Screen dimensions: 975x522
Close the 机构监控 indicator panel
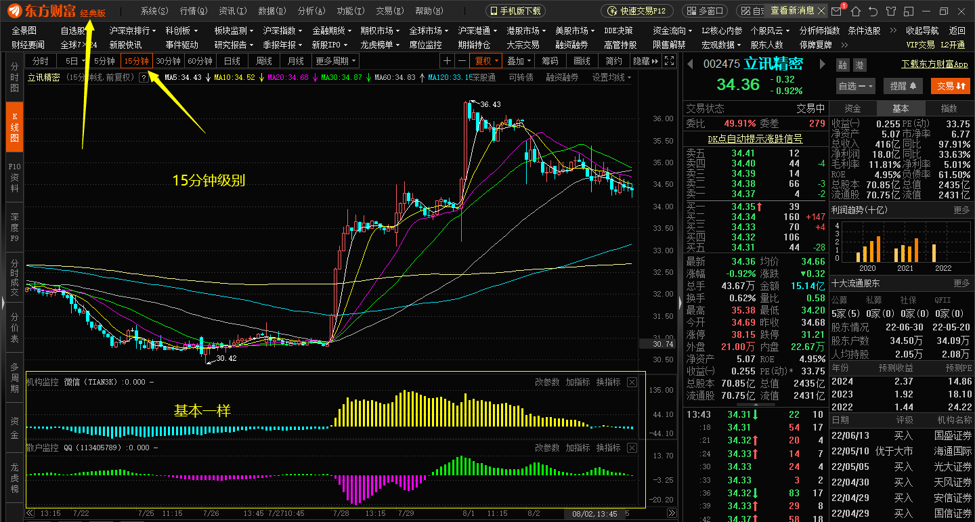click(x=632, y=383)
